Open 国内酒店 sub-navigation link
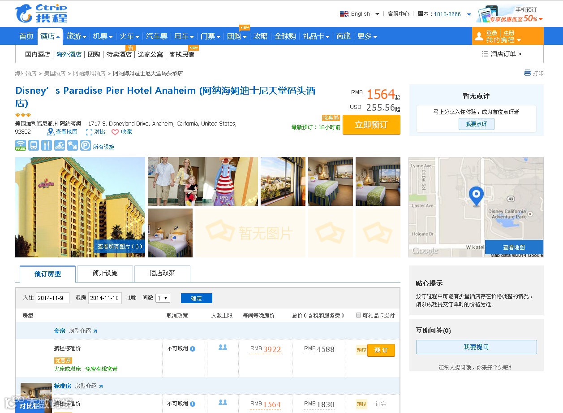Image resolution: width=563 pixels, height=413 pixels. [38, 54]
